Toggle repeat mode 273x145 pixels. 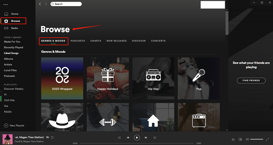(x=155, y=138)
